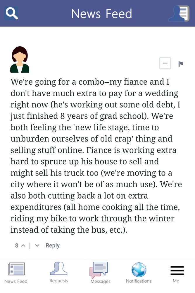Tap the News Feed newspaper icon at bottom

pos(16,269)
